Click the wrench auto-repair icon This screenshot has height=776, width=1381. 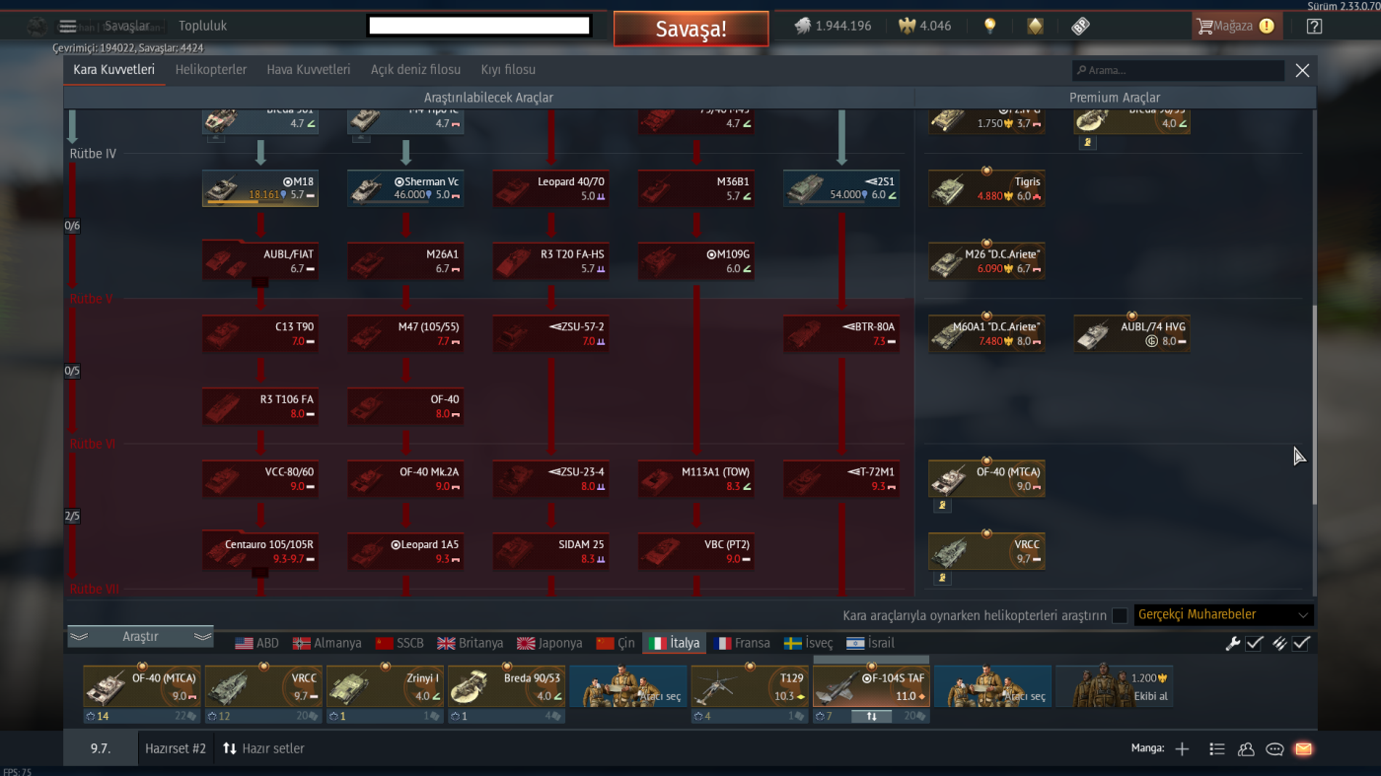coord(1233,643)
